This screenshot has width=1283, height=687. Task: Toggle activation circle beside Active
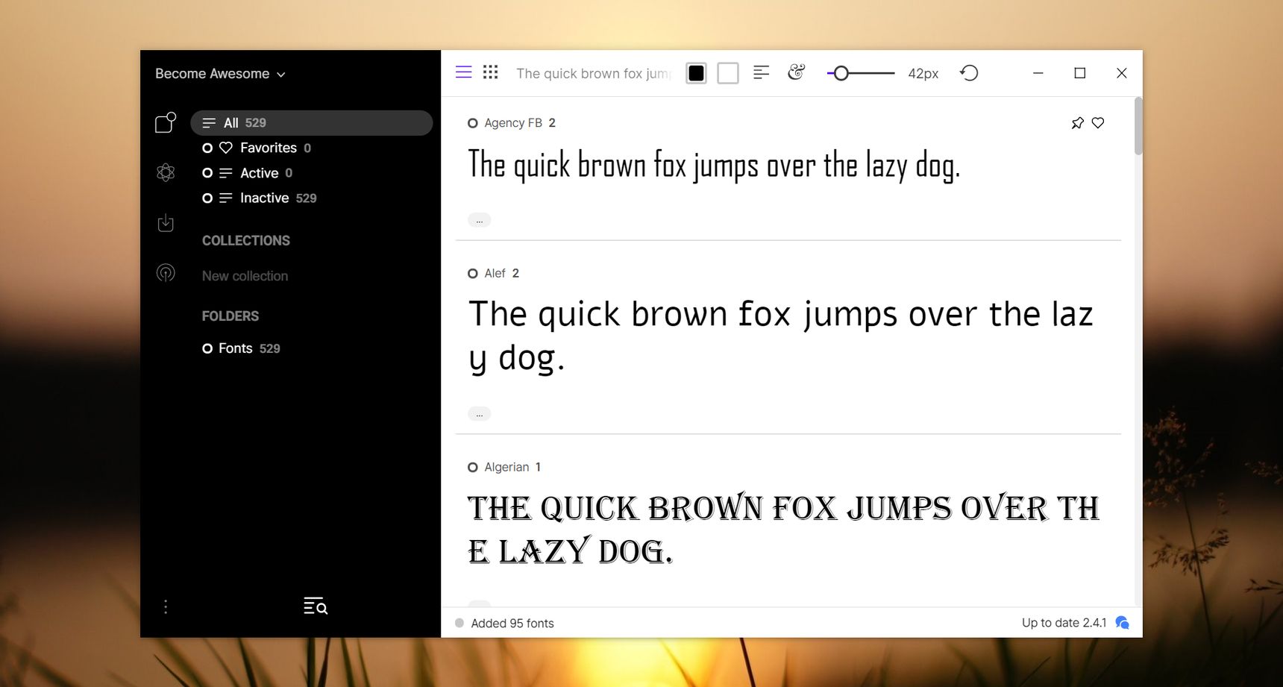[207, 173]
